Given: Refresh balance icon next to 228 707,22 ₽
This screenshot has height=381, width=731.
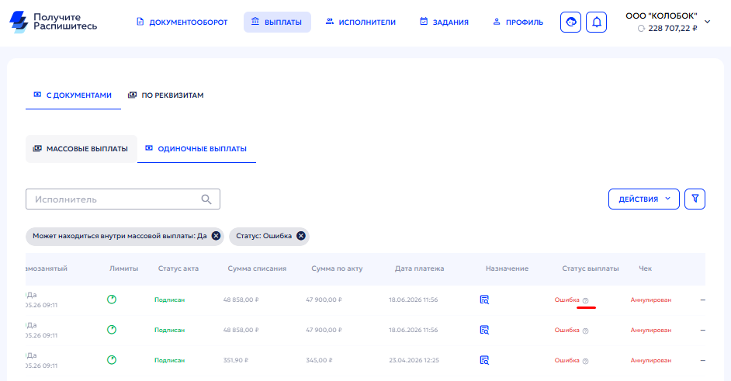Looking at the screenshot, I should [641, 29].
